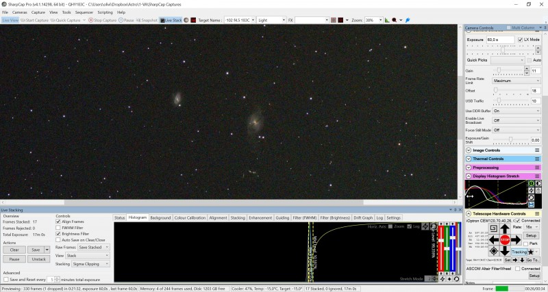Click the telescope Setup button
Image resolution: width=548 pixels, height=292 pixels.
coord(532,236)
